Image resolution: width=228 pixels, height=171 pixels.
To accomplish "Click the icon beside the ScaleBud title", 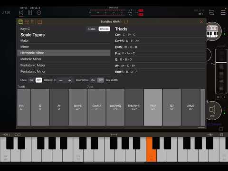I will pyautogui.click(x=126, y=21).
